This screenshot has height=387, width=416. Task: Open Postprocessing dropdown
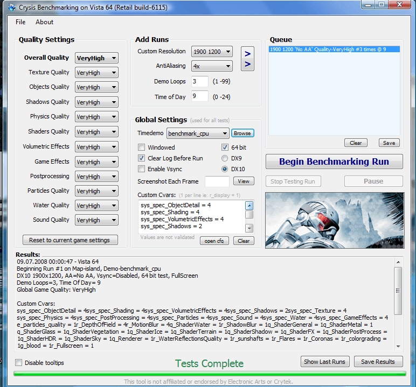click(96, 177)
